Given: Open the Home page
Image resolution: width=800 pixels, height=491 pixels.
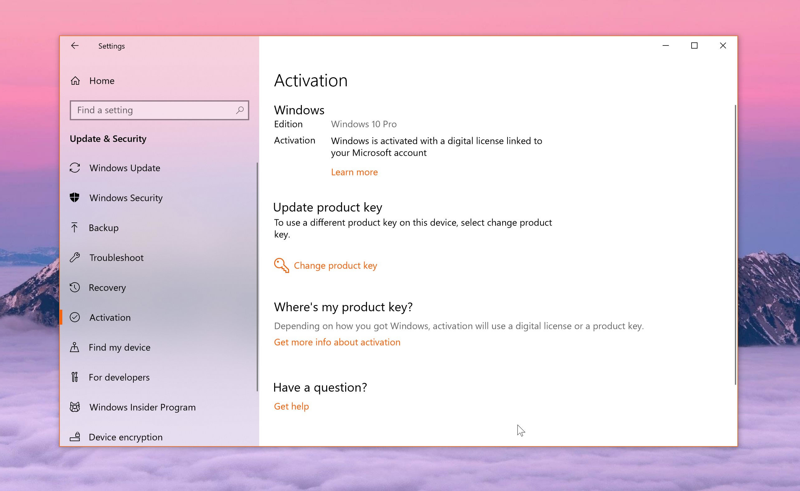Looking at the screenshot, I should coord(102,80).
